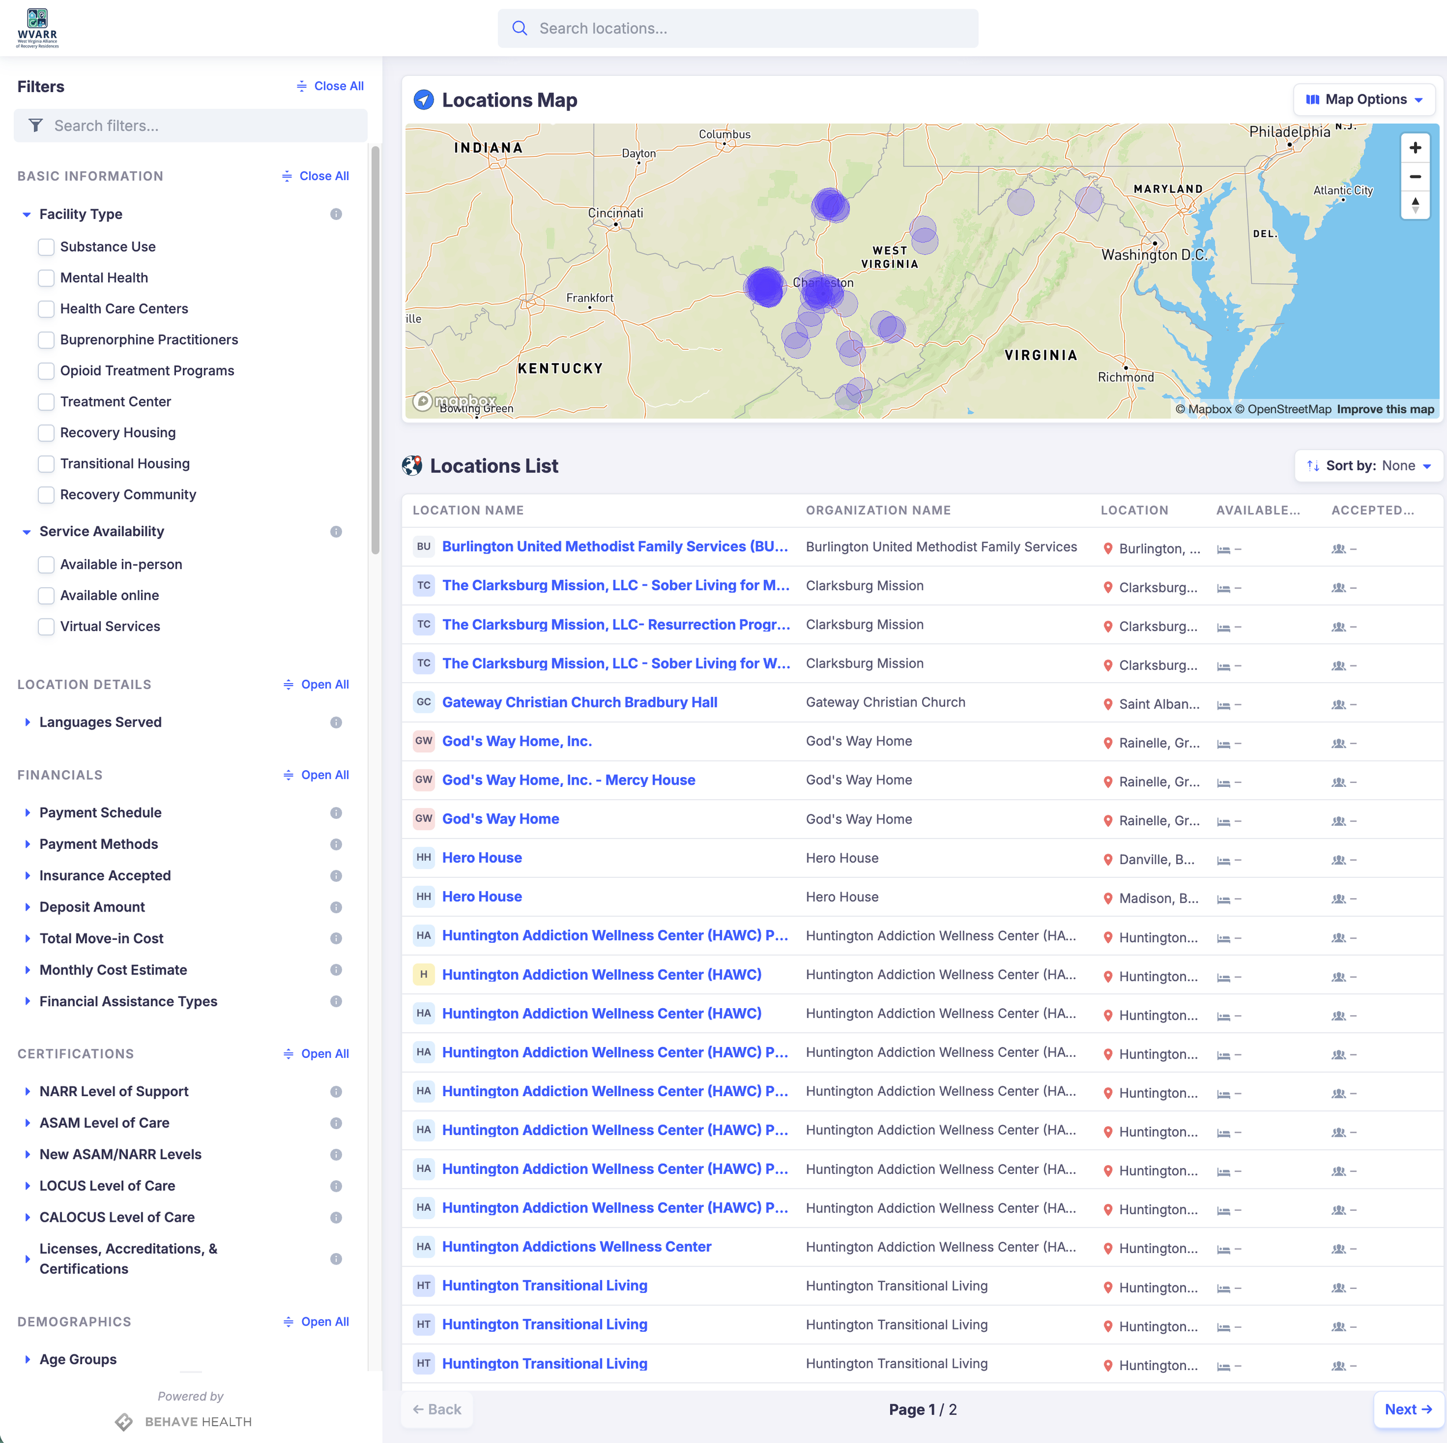Expand the Payment Methods filter
1447x1443 pixels.
coord(98,844)
